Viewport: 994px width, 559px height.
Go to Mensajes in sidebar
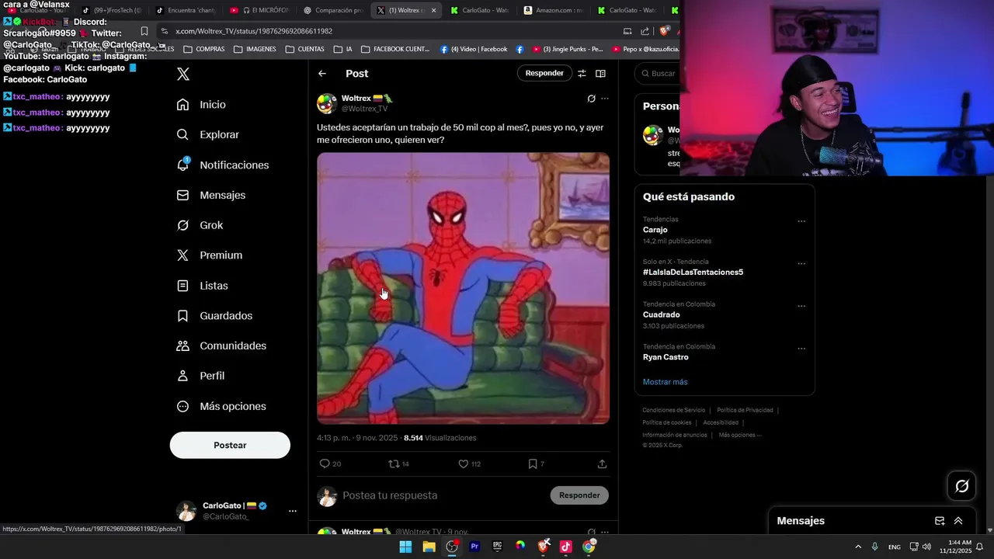[211, 195]
